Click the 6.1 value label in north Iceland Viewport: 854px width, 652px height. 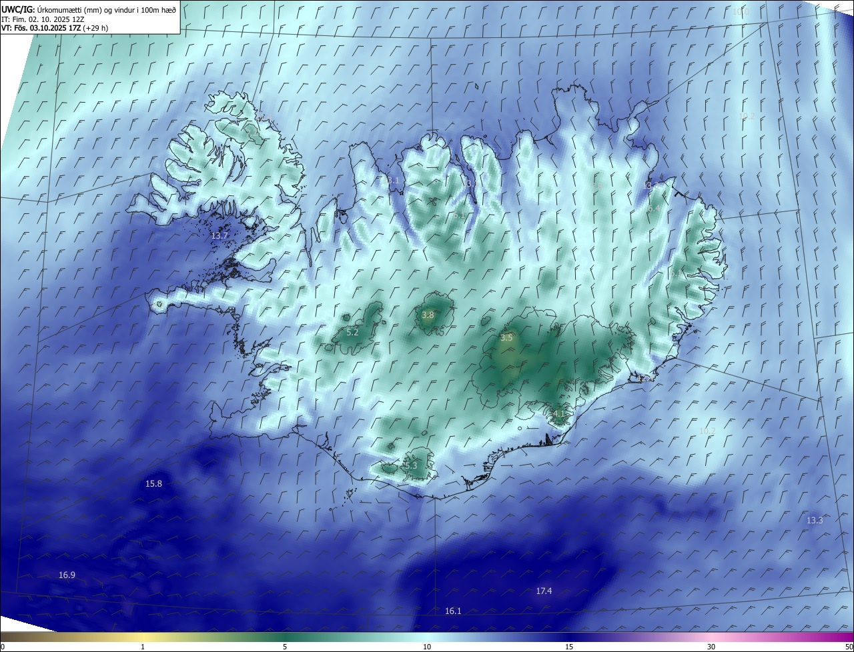coord(459,215)
